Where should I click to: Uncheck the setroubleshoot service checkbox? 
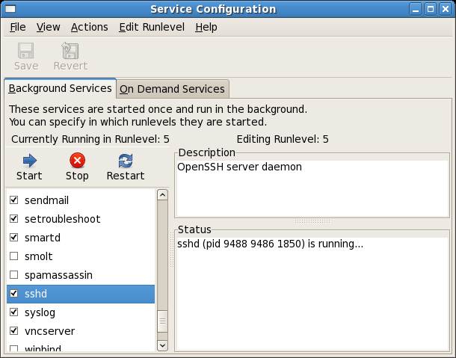pyautogui.click(x=13, y=219)
